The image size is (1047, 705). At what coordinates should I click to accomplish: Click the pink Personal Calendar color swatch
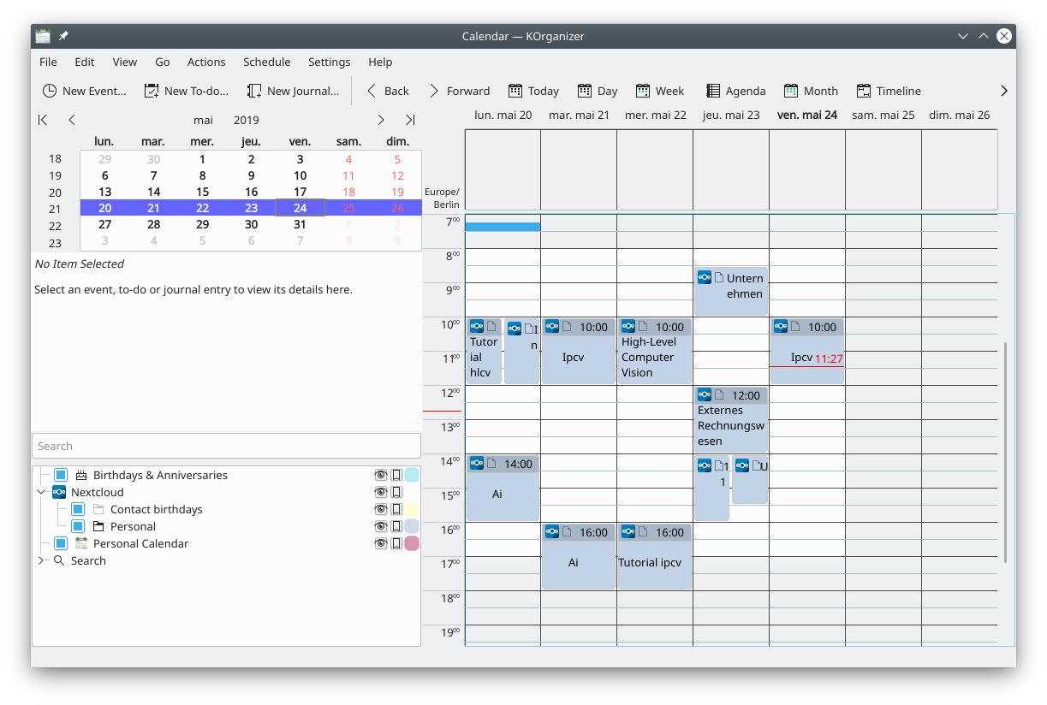[x=412, y=543]
